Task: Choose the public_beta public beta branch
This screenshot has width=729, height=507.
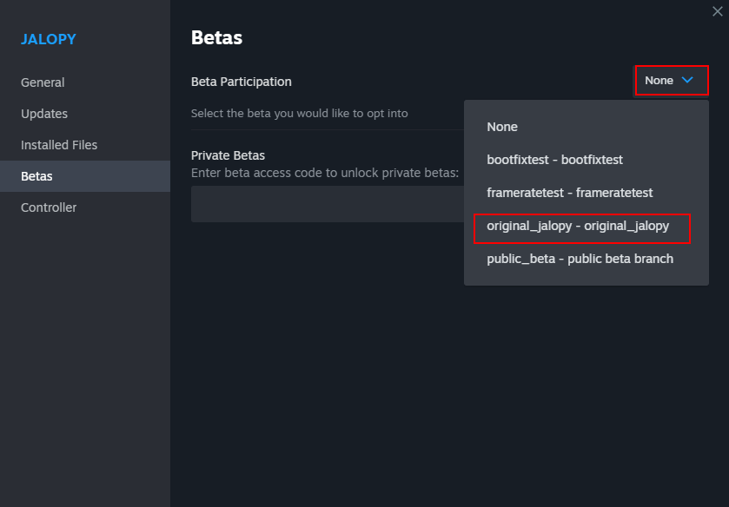Action: pos(580,259)
